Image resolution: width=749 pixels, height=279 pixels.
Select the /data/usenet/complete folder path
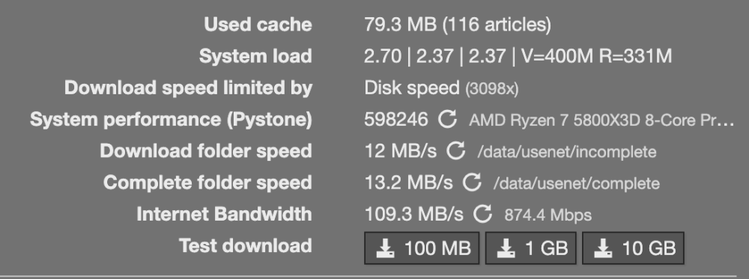coord(577,183)
